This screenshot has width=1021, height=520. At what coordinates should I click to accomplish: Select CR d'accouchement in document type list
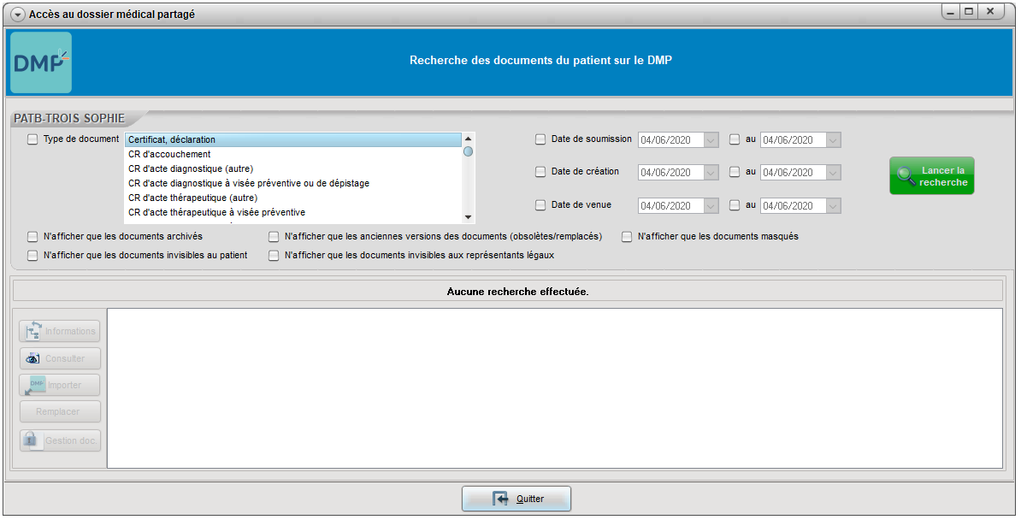(169, 154)
